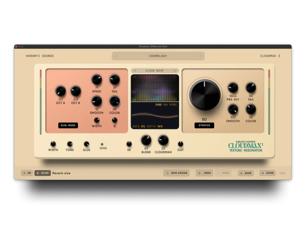The image size is (306, 225).
Task: Open the STRATOS reverb type selector
Action: click(x=205, y=125)
